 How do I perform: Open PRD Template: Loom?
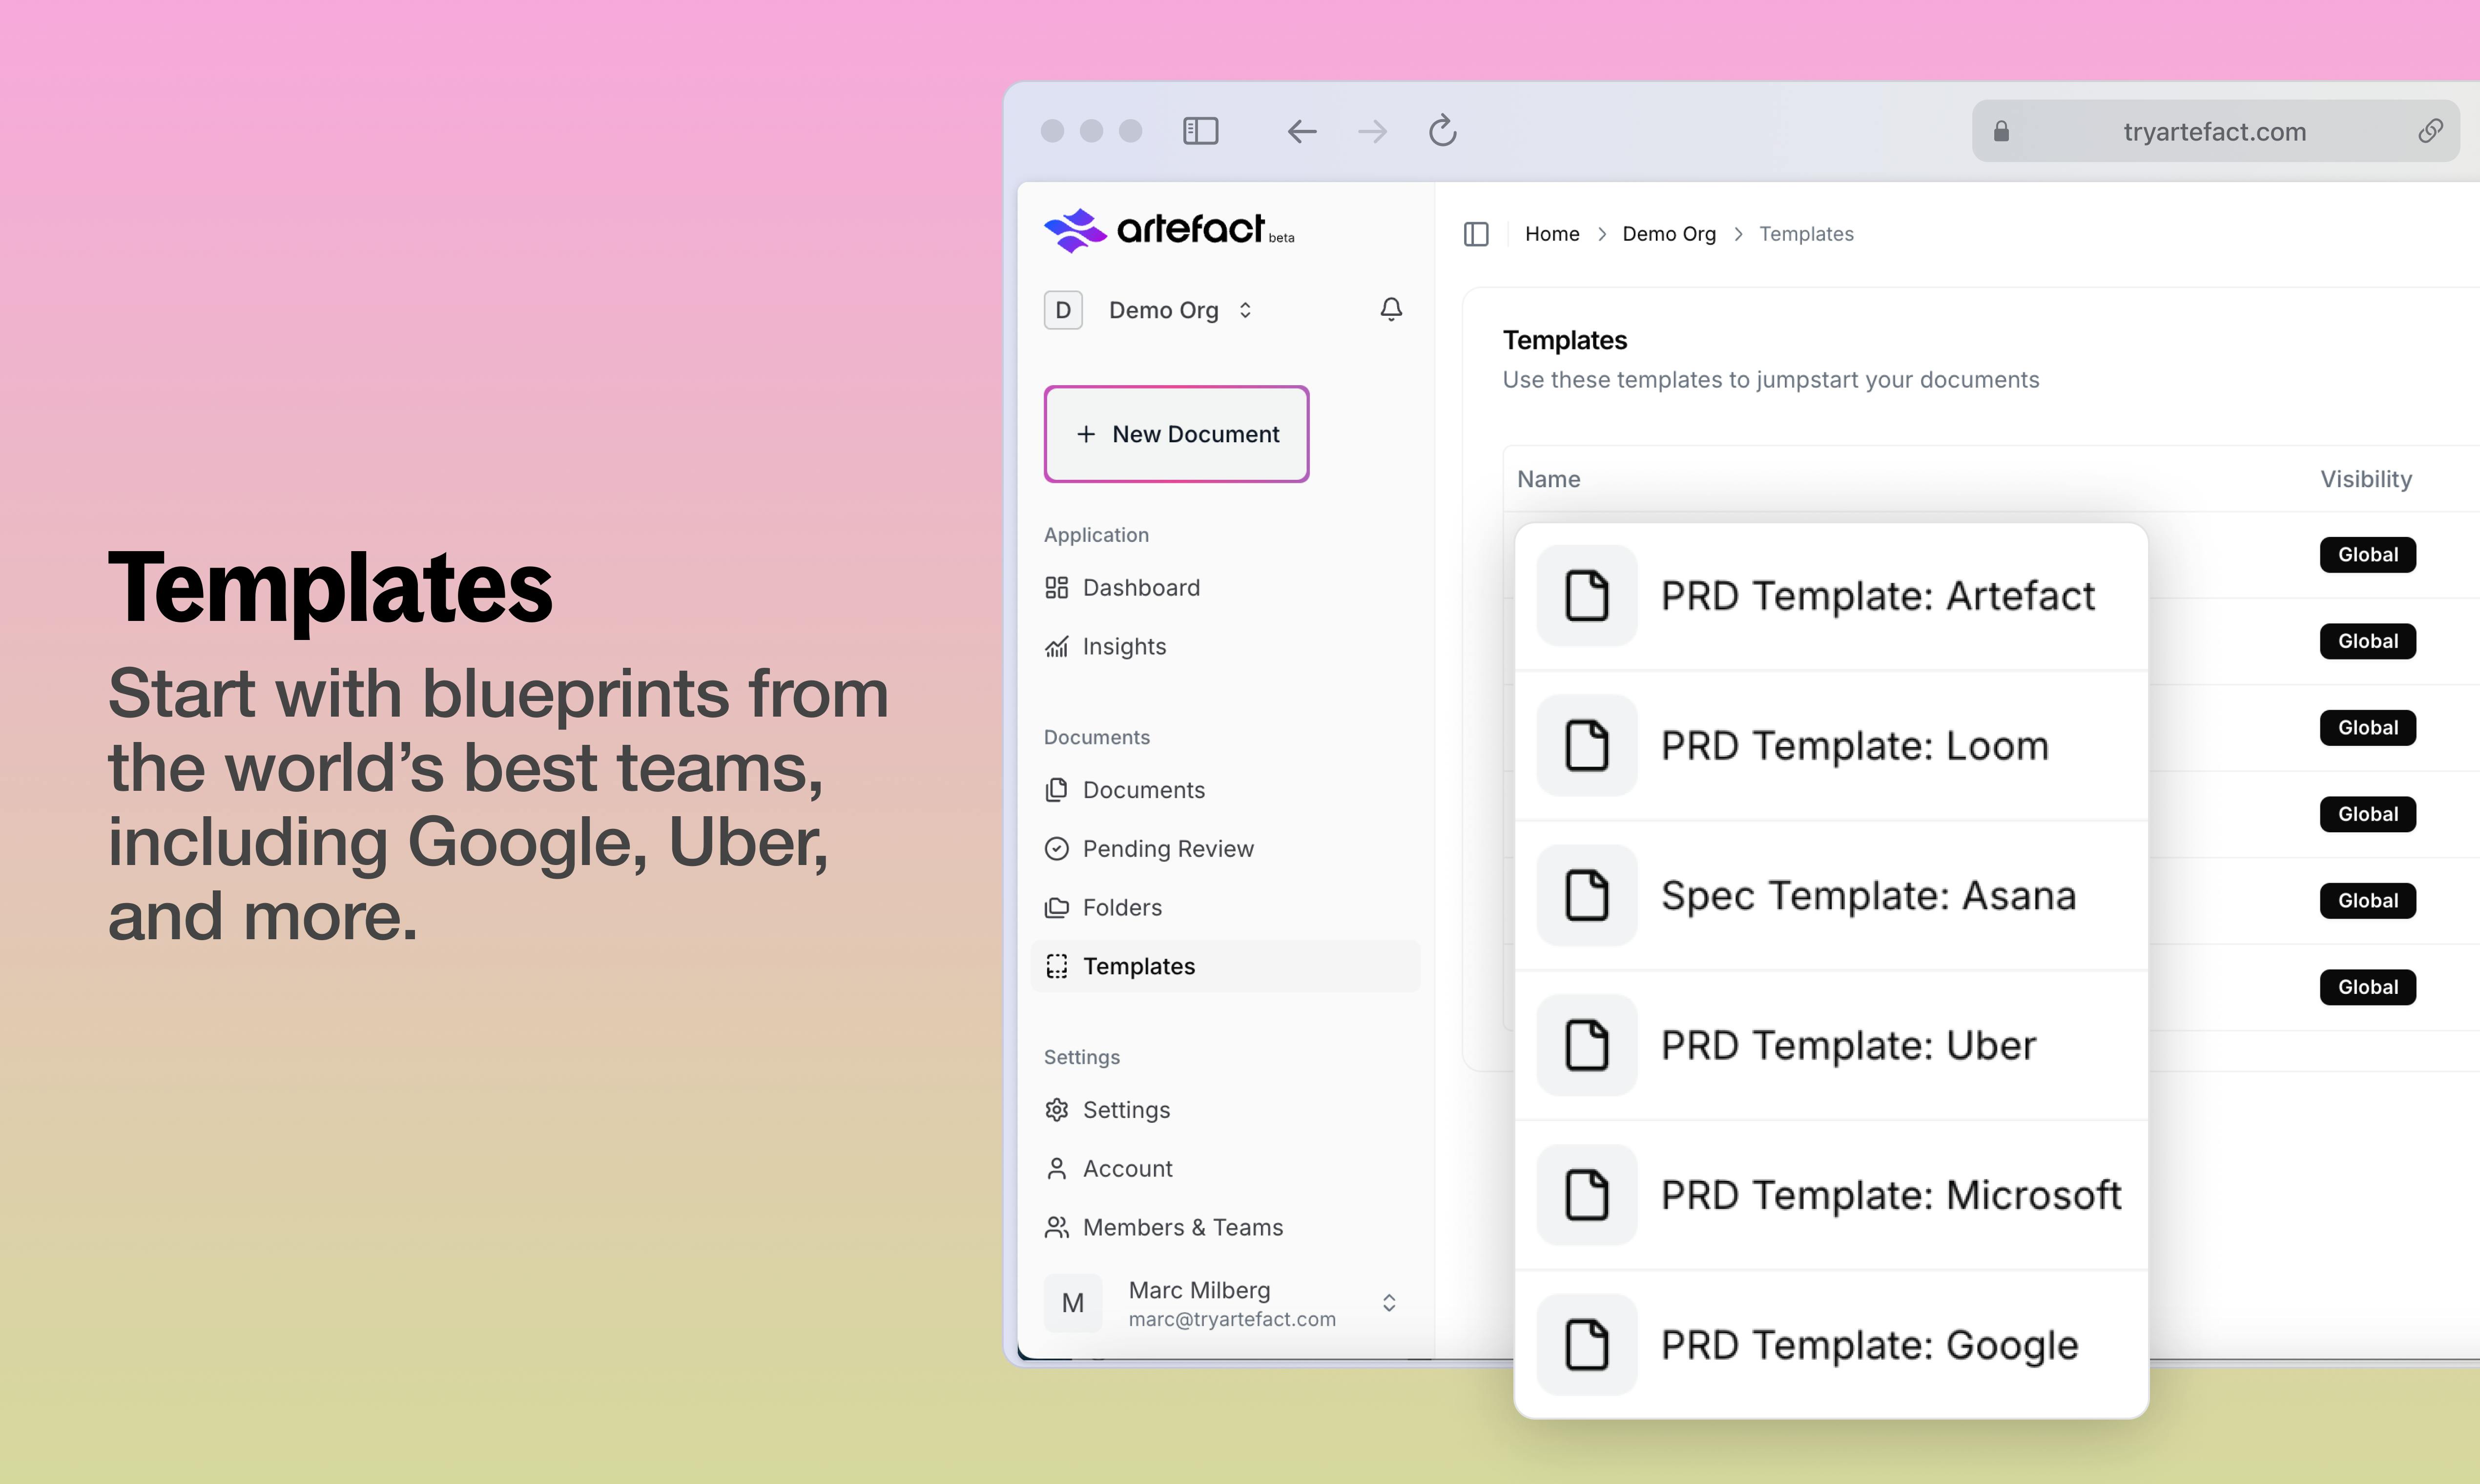pyautogui.click(x=1831, y=746)
